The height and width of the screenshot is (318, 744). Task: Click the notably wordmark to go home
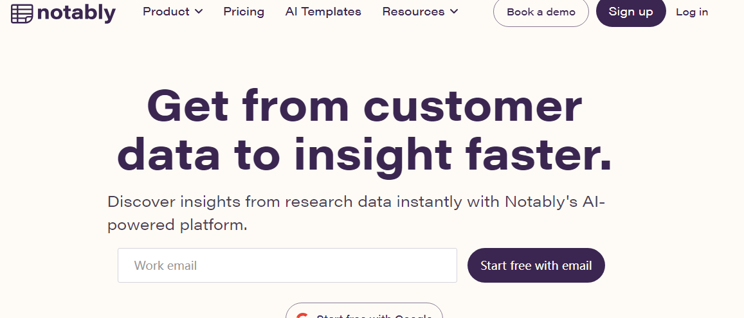77,13
